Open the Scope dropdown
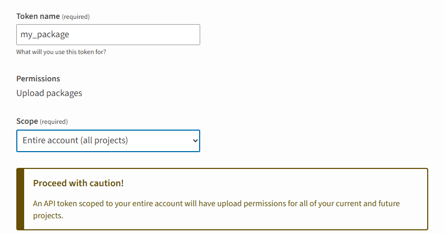Image resolution: width=444 pixels, height=234 pixels. (x=108, y=141)
